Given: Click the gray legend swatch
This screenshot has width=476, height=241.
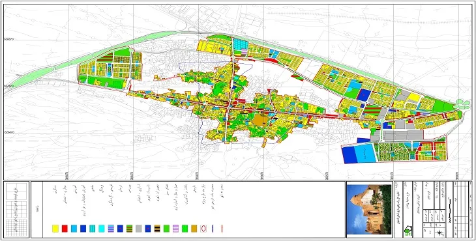Looking at the screenshot, I should pyautogui.click(x=139, y=229).
